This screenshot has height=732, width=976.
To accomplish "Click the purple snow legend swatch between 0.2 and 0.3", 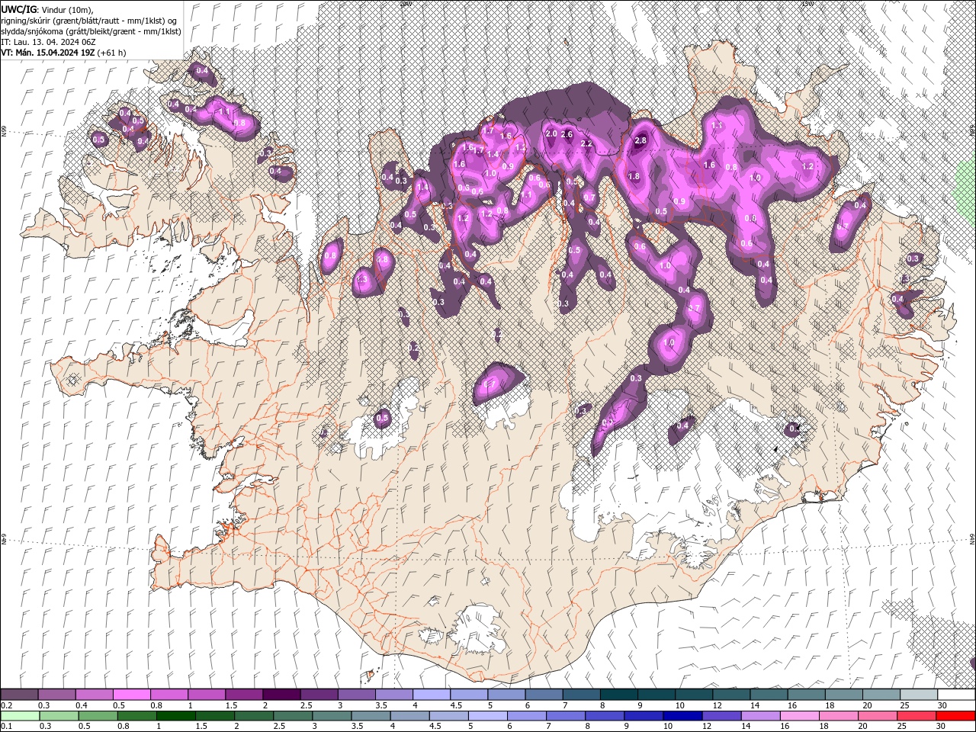I will [x=19, y=695].
